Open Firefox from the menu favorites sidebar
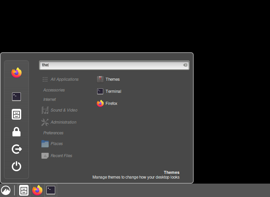Viewport: 270px width, 197px height. pyautogui.click(x=16, y=73)
